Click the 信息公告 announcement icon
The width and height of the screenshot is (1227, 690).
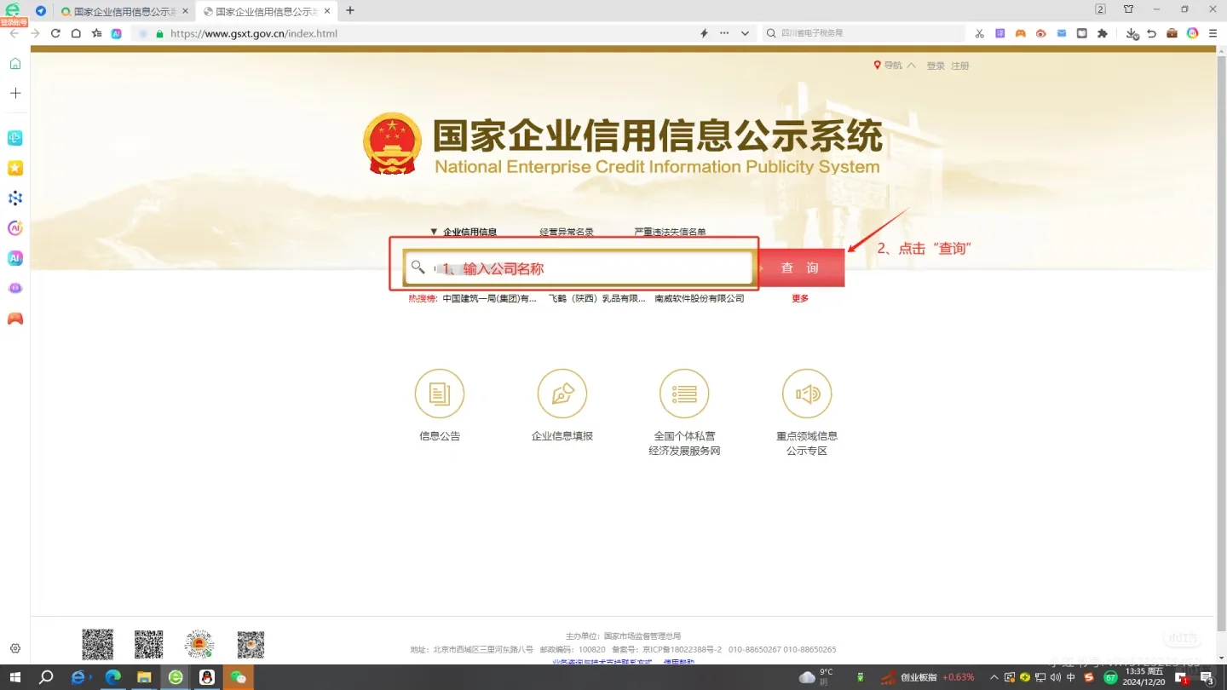tap(439, 393)
